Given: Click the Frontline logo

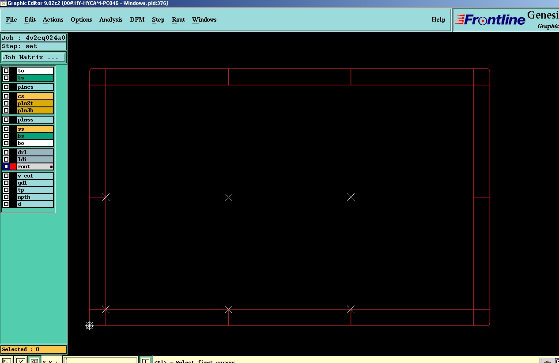Looking at the screenshot, I should [491, 19].
